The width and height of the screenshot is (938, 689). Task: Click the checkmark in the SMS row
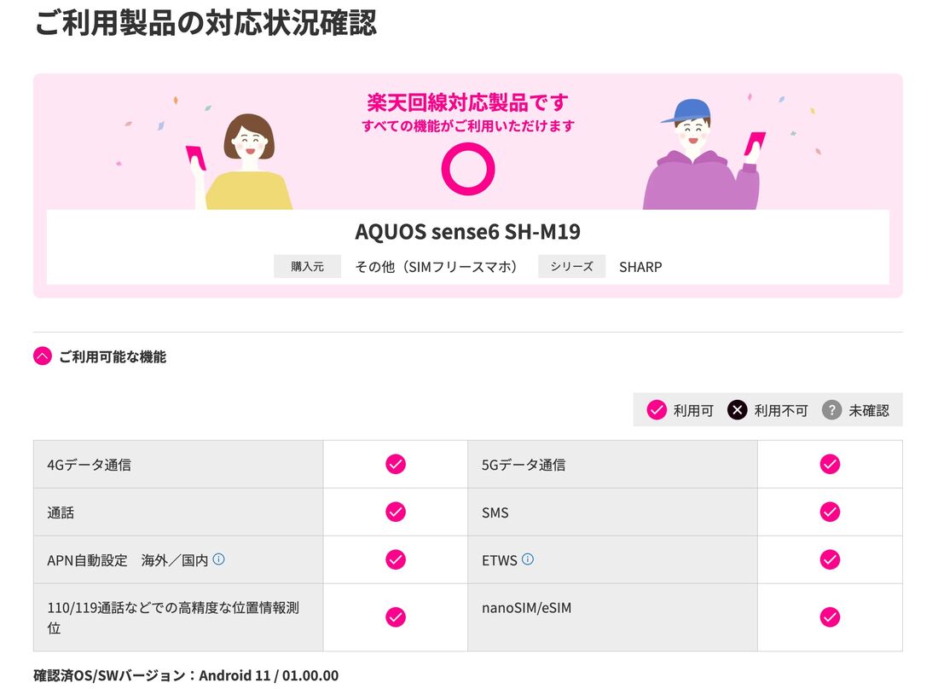(x=830, y=512)
